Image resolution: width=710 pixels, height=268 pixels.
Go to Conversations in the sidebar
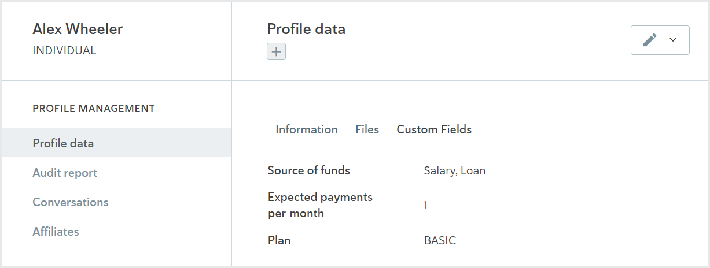click(71, 202)
